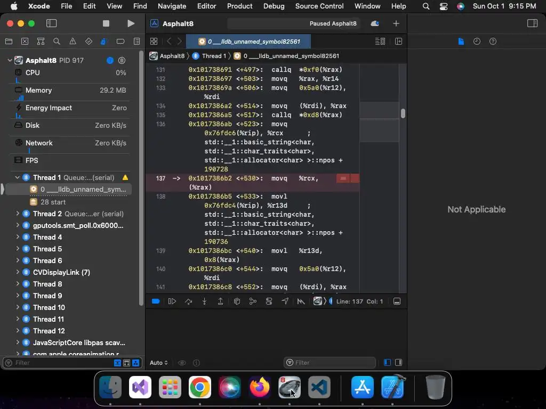Open the Source Control navigator icon

click(x=25, y=42)
